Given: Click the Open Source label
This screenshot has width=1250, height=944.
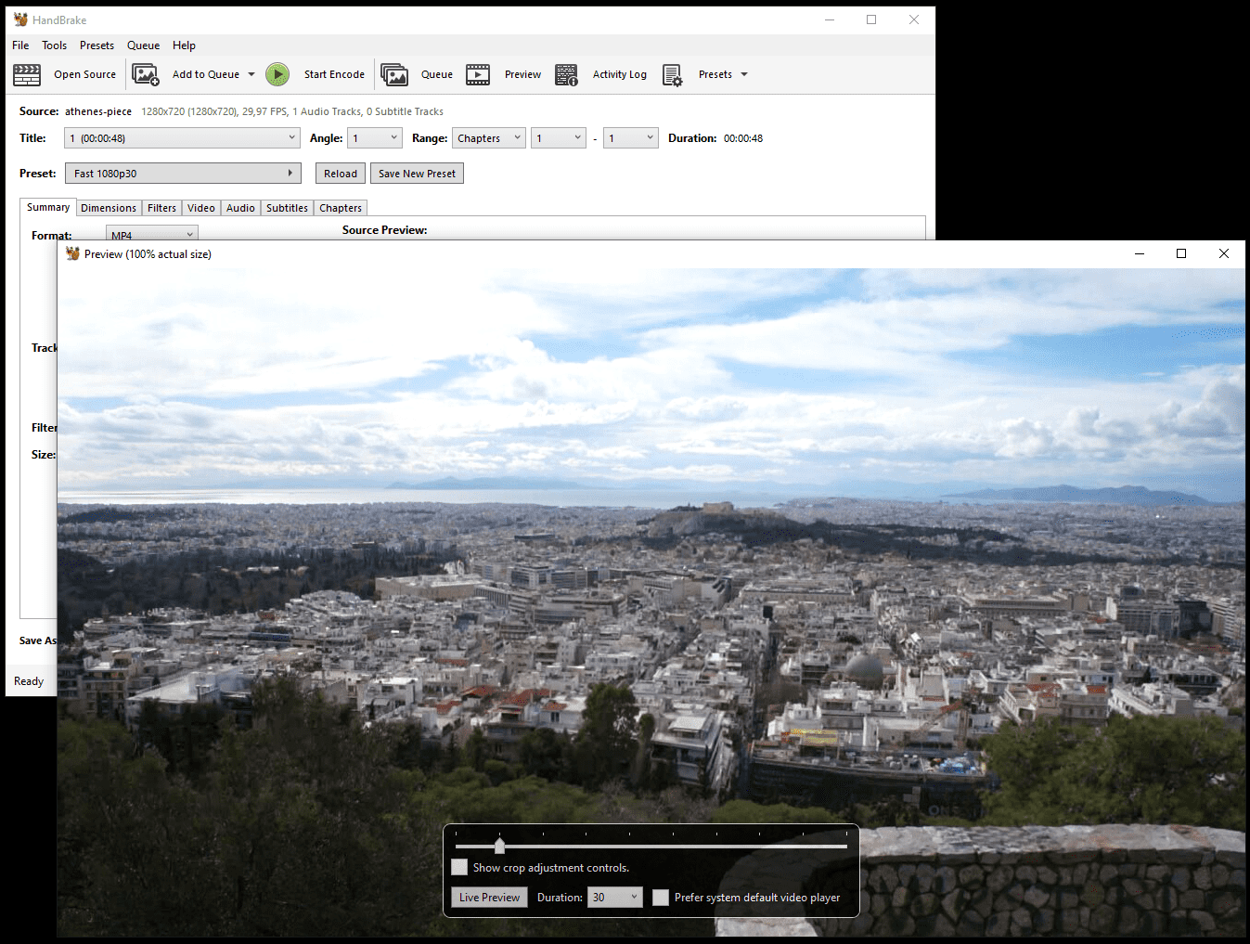Looking at the screenshot, I should click(x=84, y=74).
